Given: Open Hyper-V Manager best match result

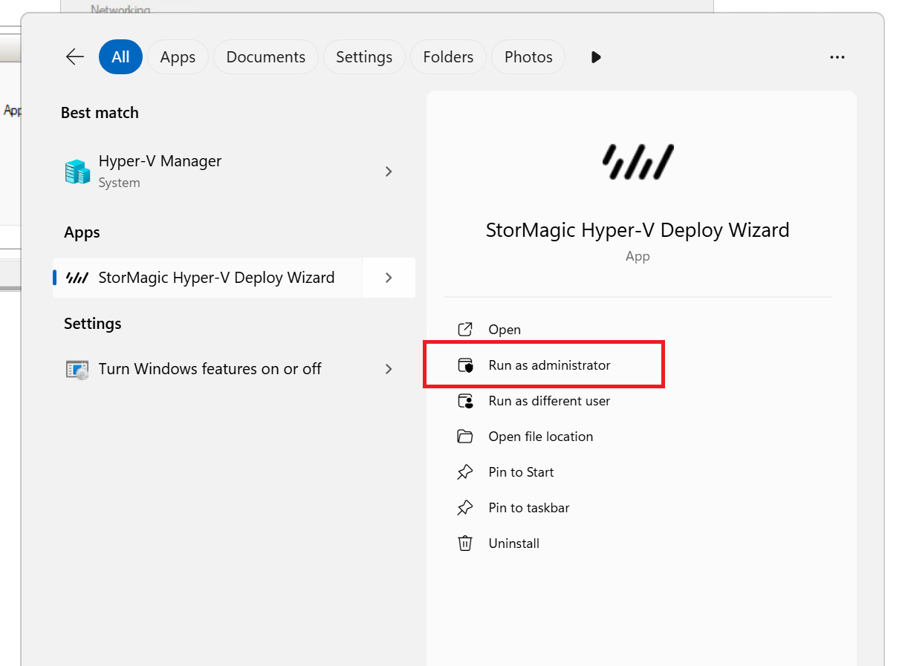Looking at the screenshot, I should point(234,172).
